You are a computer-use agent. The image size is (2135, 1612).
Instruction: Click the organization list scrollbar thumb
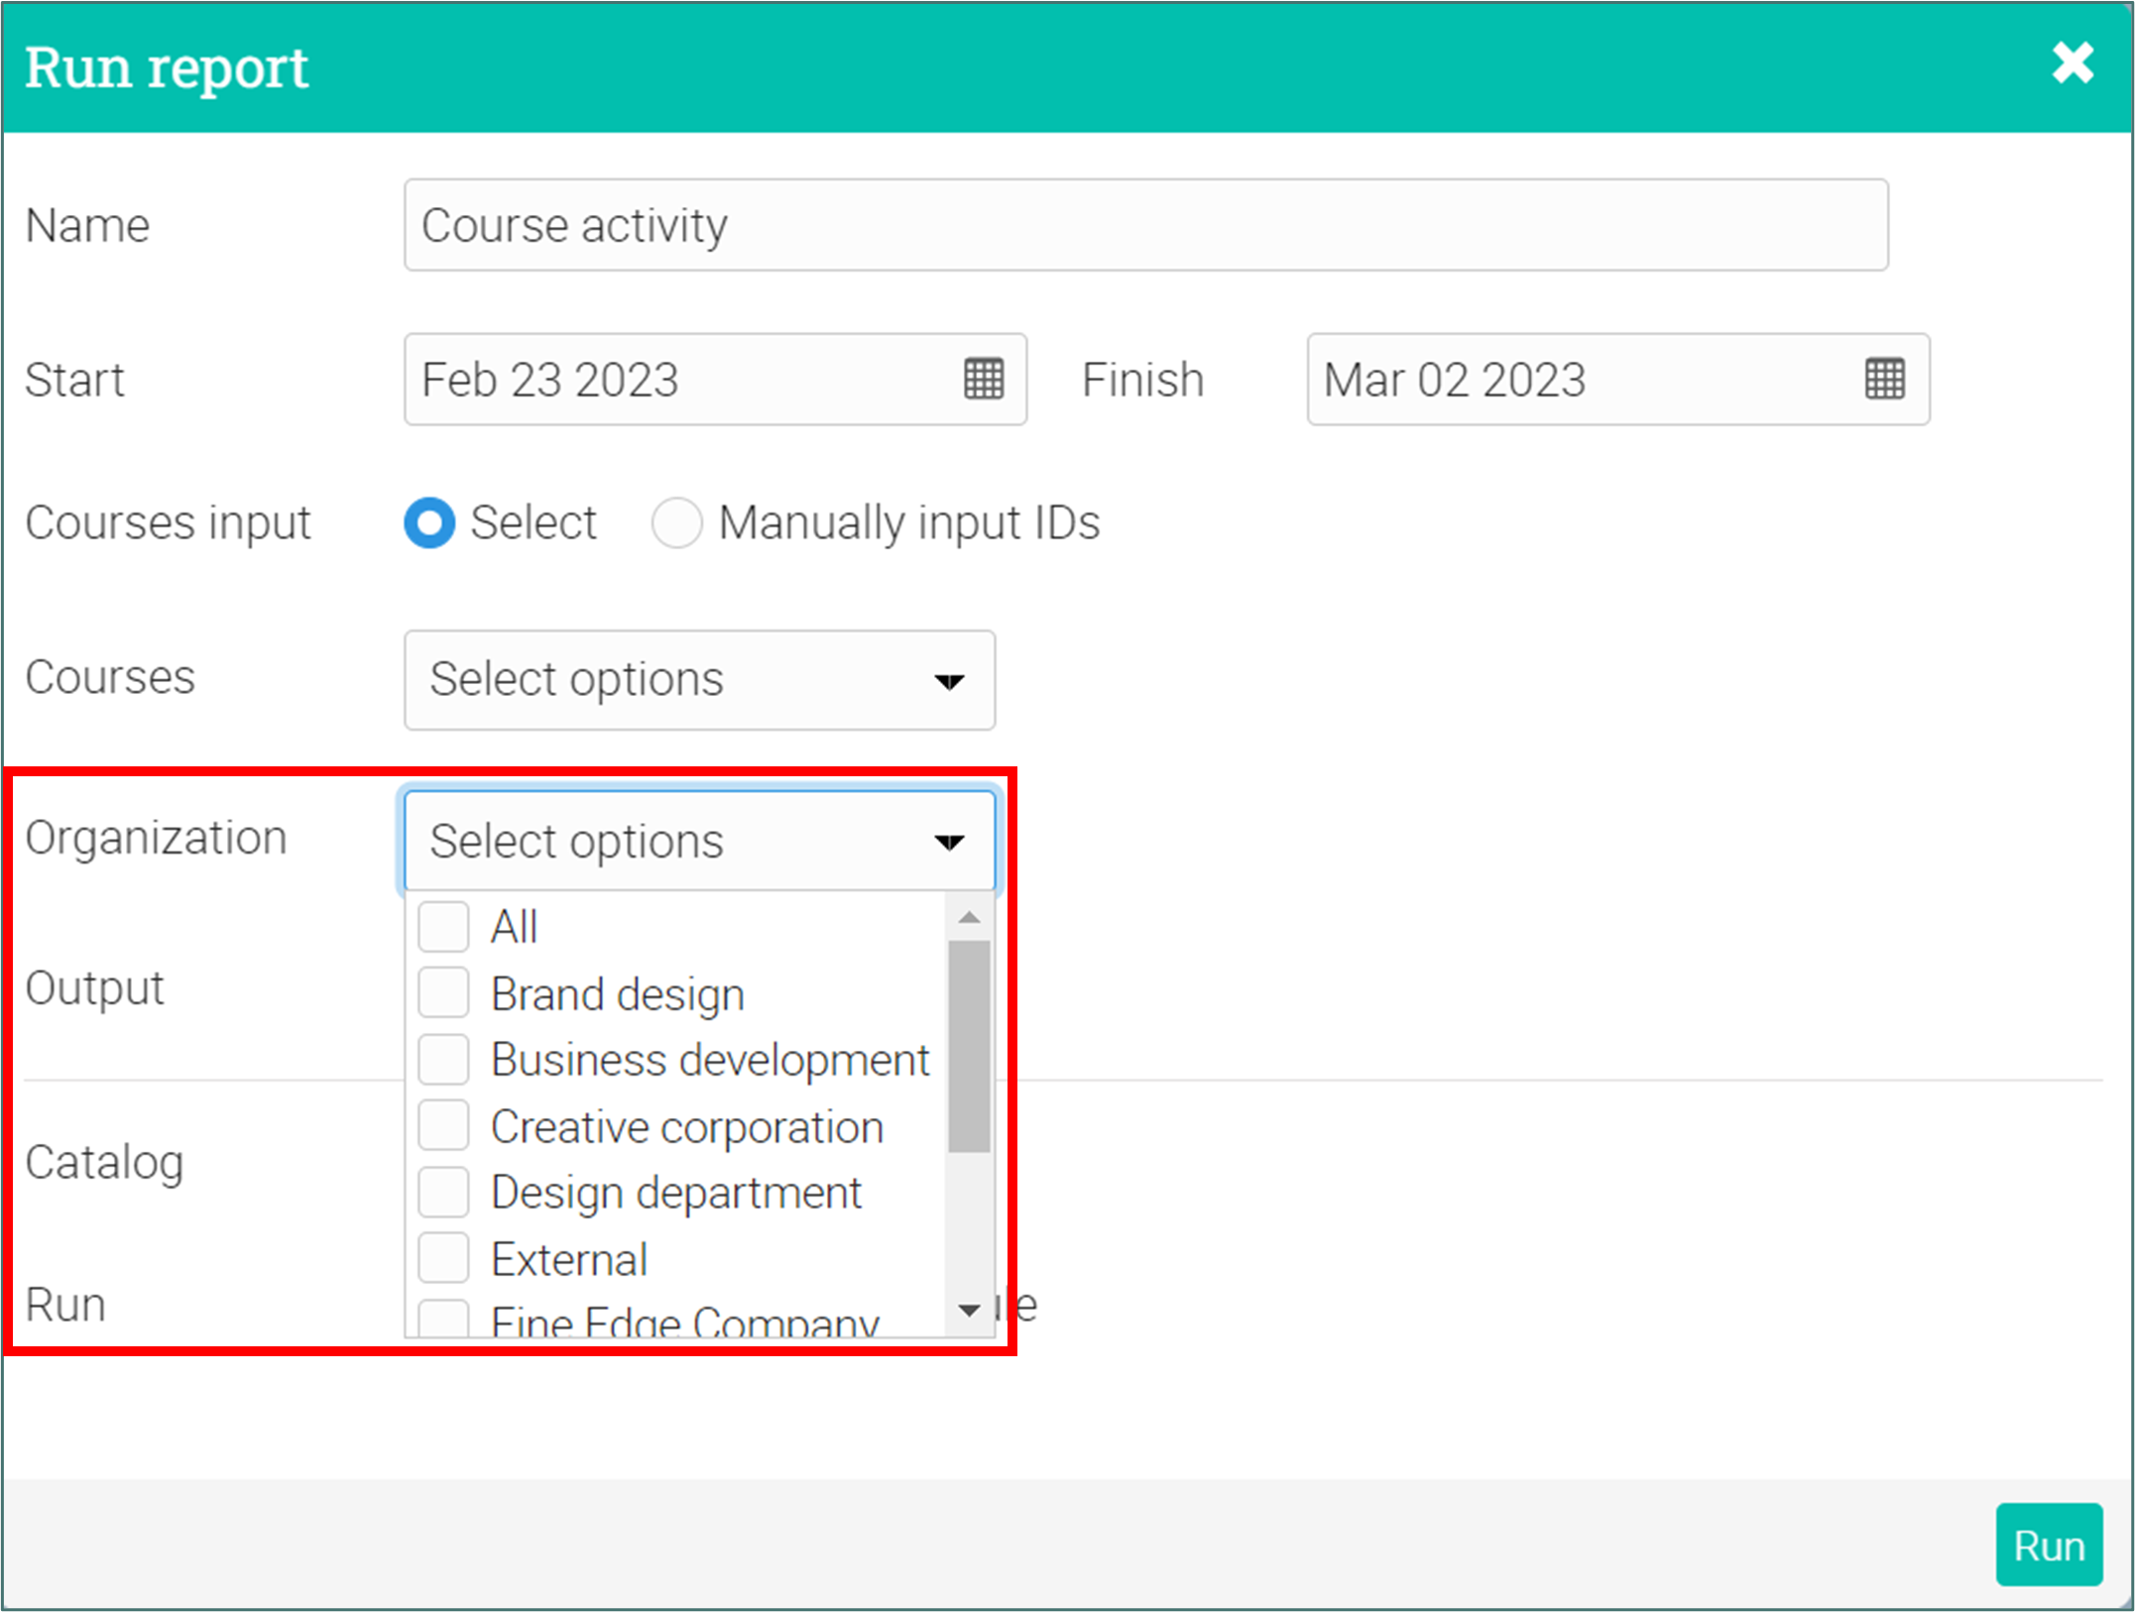pos(969,1046)
